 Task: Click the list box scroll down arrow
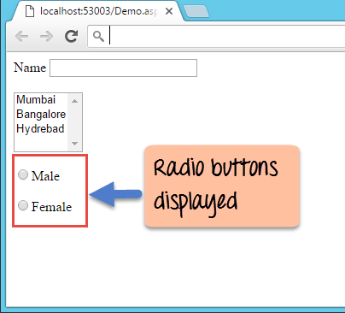pyautogui.click(x=74, y=144)
